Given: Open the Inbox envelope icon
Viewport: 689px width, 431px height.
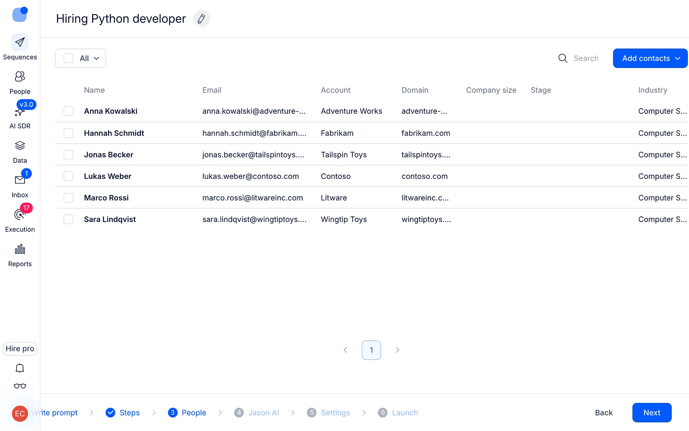Looking at the screenshot, I should click(x=20, y=180).
